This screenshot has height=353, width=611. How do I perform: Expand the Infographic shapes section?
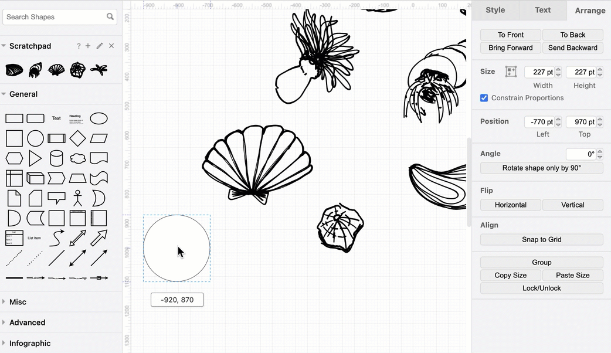(x=30, y=343)
